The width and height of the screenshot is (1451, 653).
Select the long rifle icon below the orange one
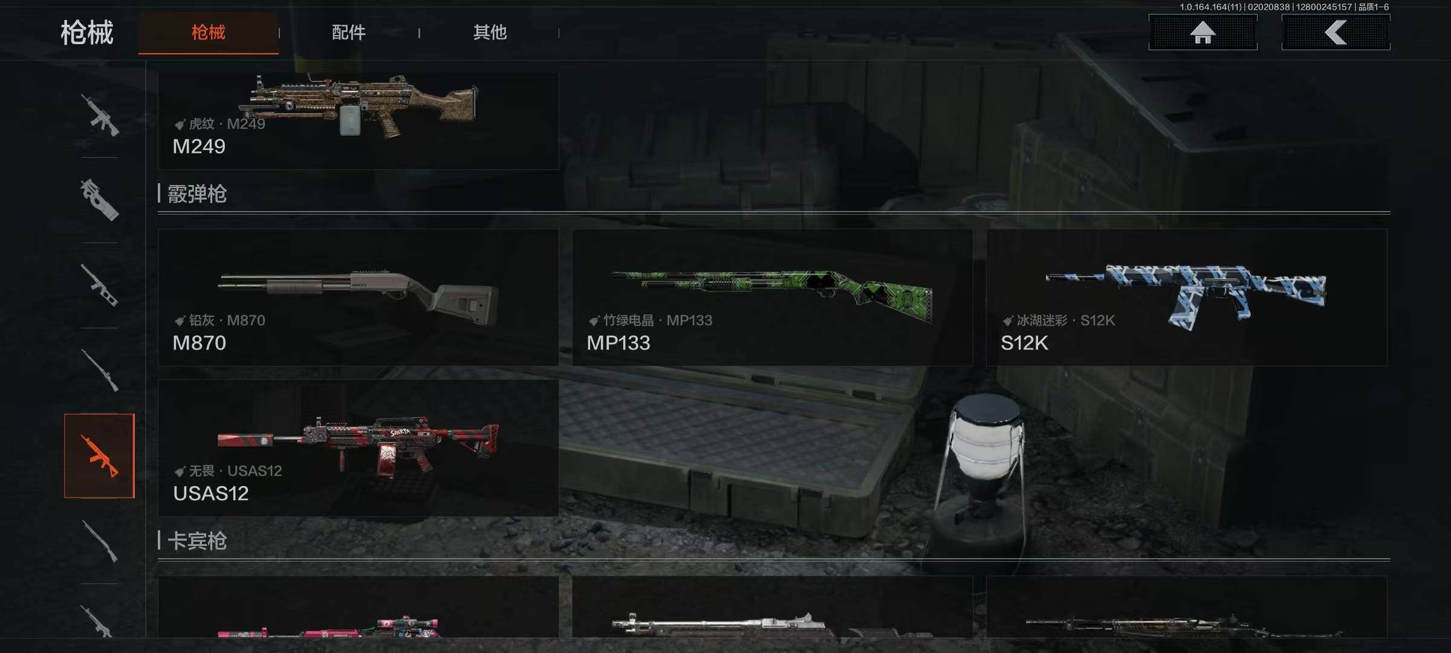tap(100, 541)
